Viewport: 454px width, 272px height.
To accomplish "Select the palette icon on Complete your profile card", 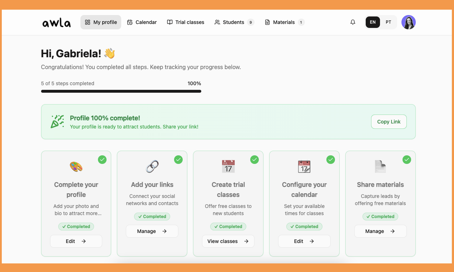I will point(76,166).
